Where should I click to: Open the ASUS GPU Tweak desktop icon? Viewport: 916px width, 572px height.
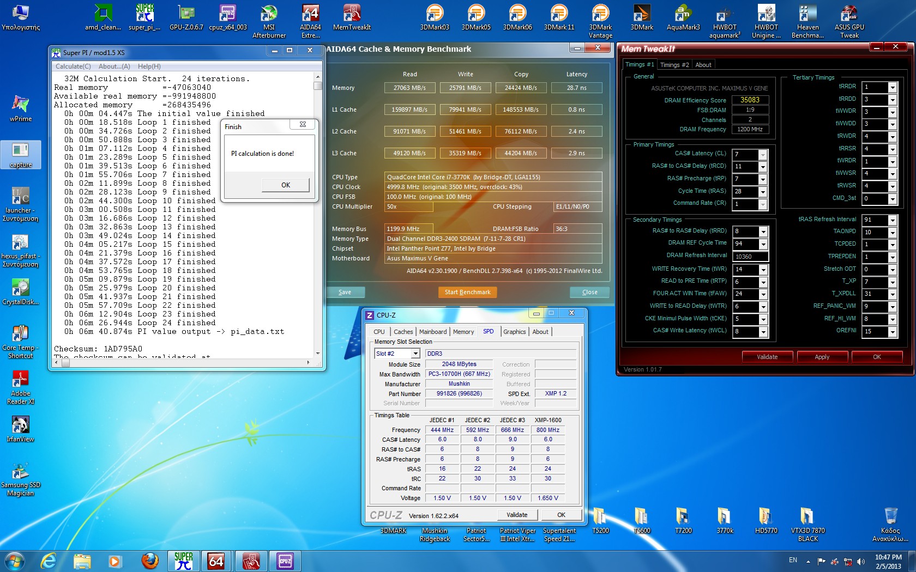849,21
